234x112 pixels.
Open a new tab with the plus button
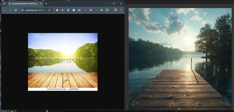coord(46,3)
